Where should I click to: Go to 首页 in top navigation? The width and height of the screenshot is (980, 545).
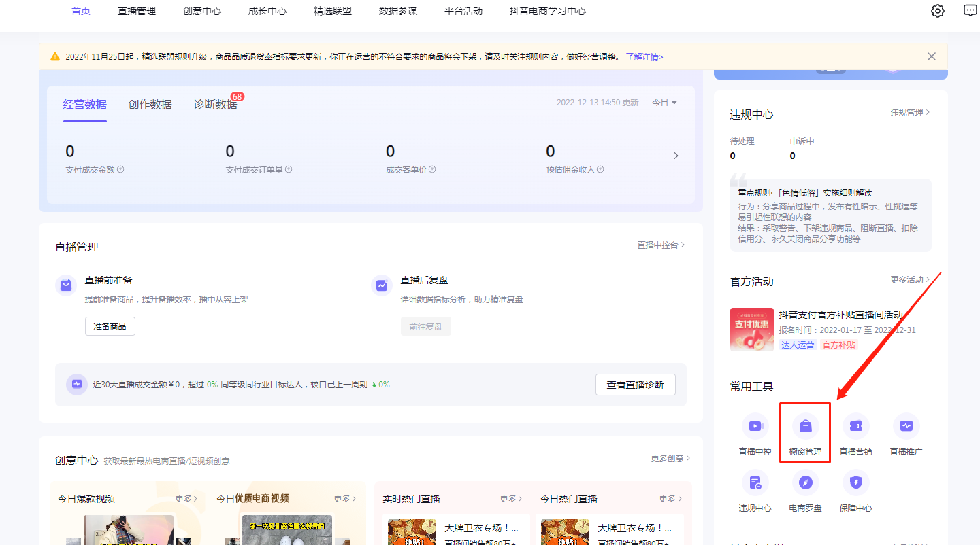(81, 11)
